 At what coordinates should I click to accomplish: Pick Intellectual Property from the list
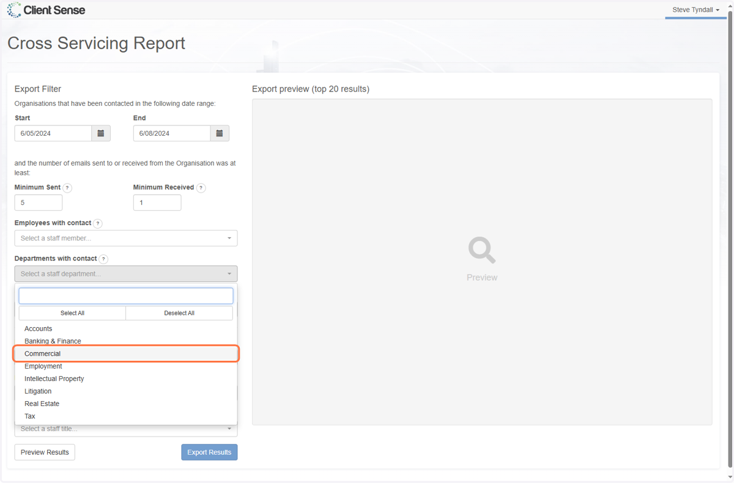pos(126,379)
